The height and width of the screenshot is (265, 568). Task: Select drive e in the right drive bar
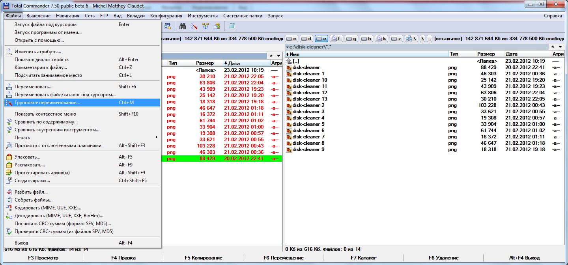[321, 39]
